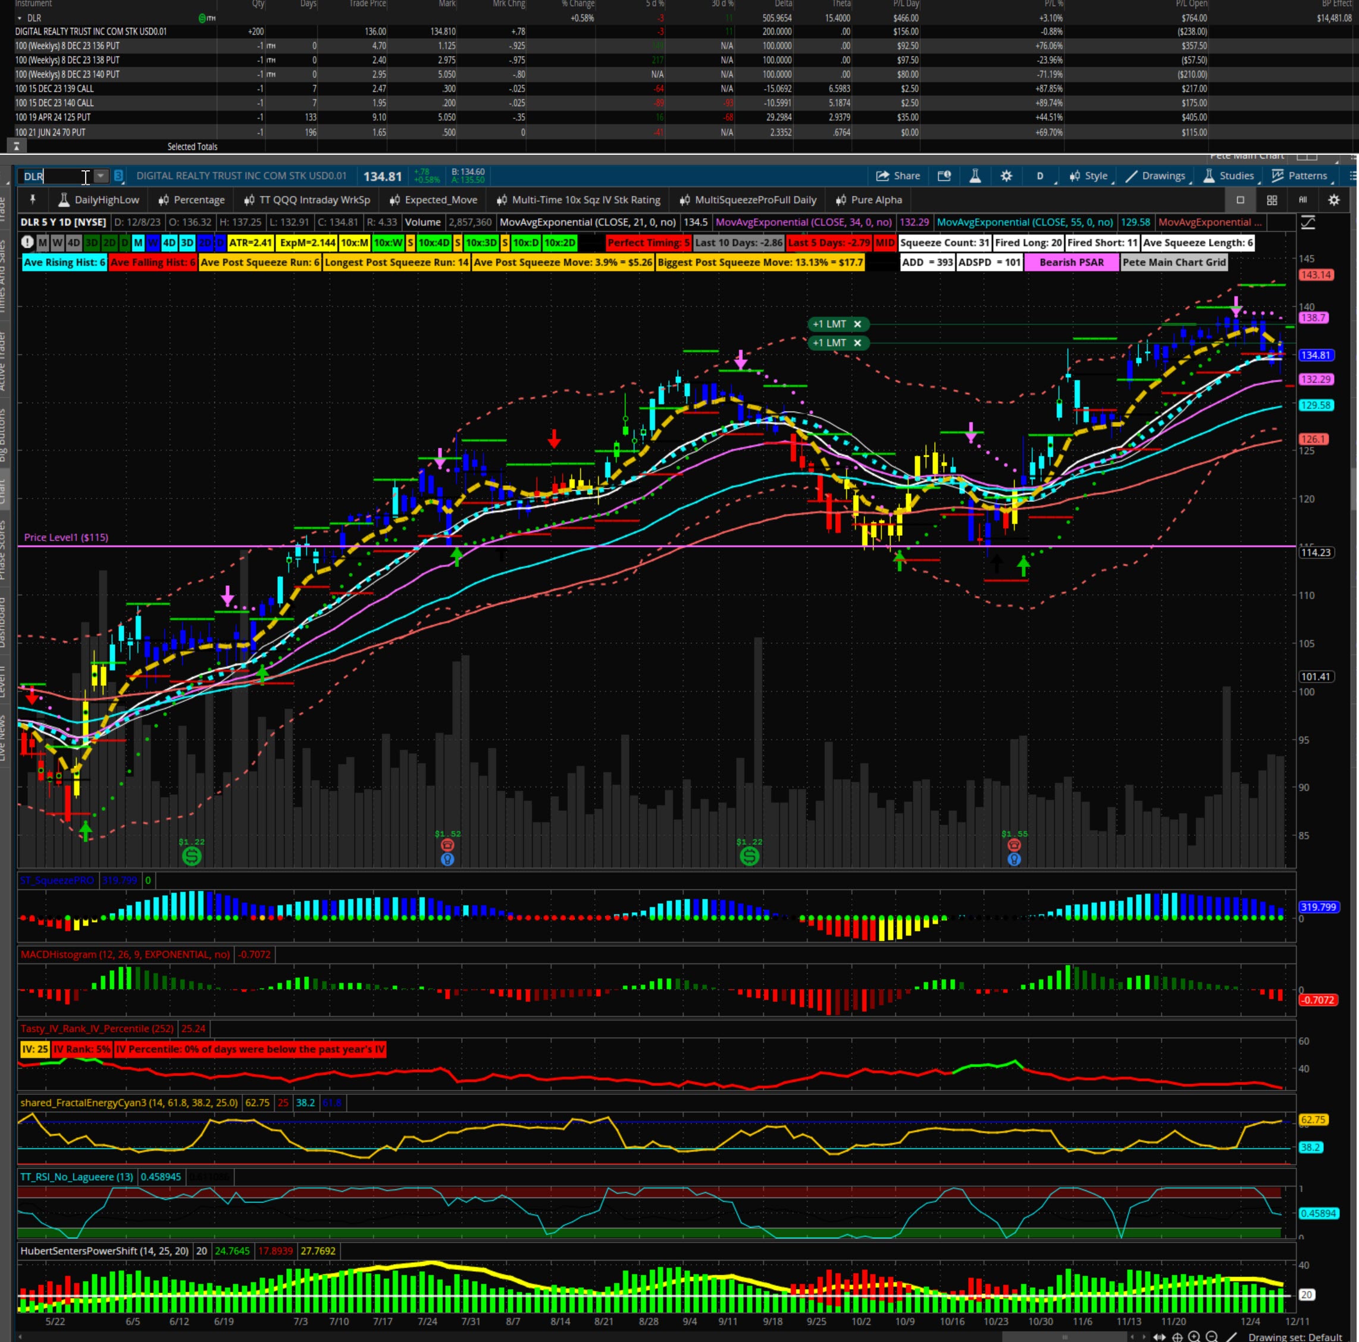Viewport: 1359px width, 1342px height.
Task: Toggle the All cells view in grid bar
Action: point(1302,200)
